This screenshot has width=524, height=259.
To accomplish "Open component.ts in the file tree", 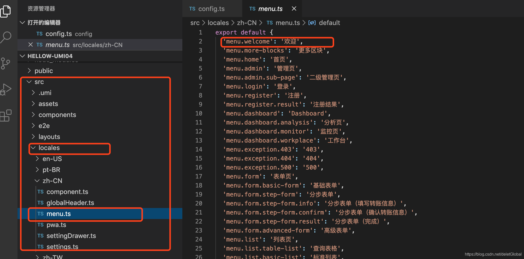I will (x=67, y=192).
